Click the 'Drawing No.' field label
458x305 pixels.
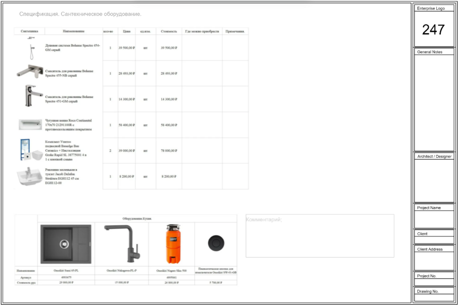(428, 291)
